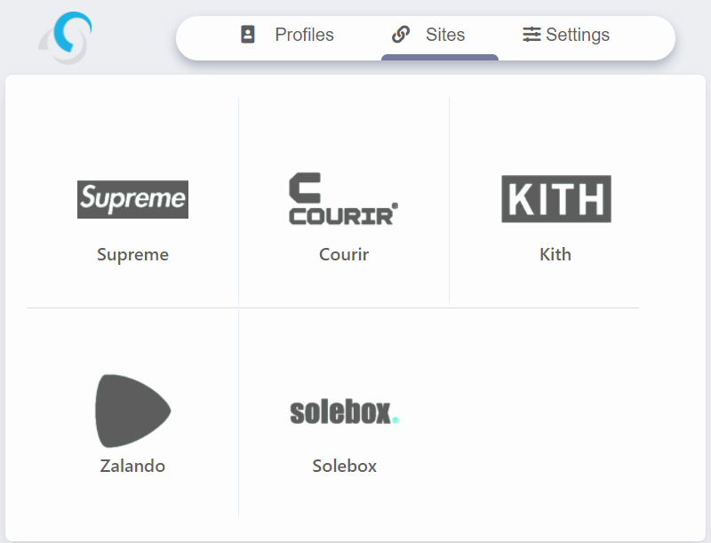Select the Kith brand logo
The image size is (711, 543).
(556, 198)
